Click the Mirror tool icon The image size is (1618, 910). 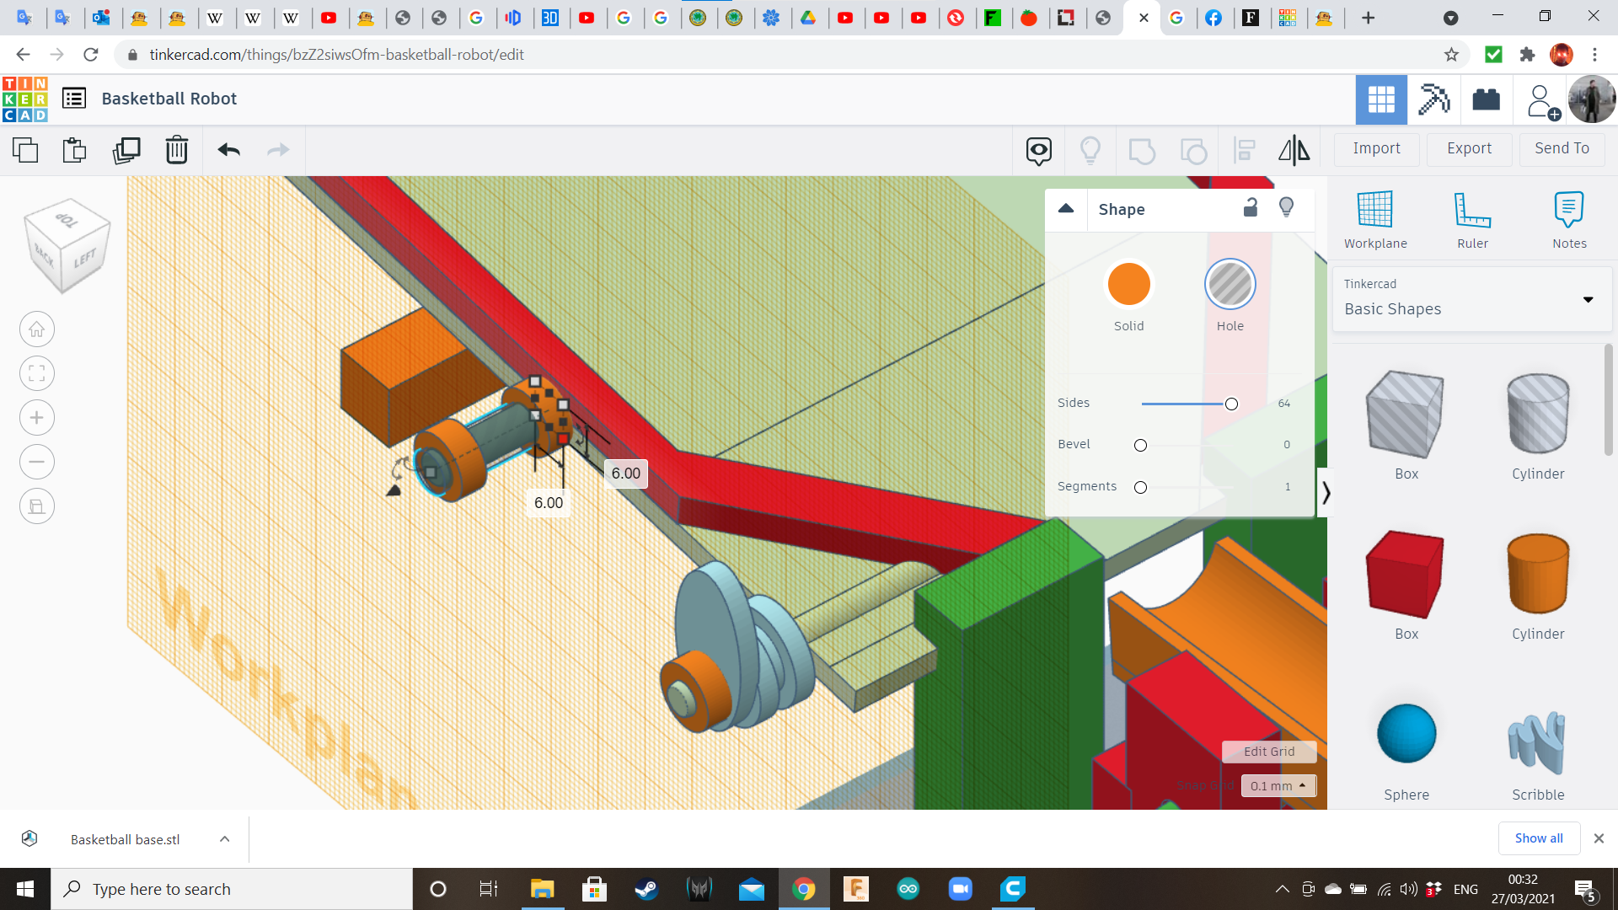[1294, 150]
